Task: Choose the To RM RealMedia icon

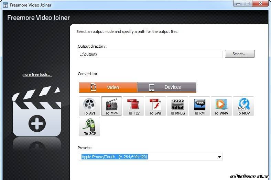Action: click(199, 106)
